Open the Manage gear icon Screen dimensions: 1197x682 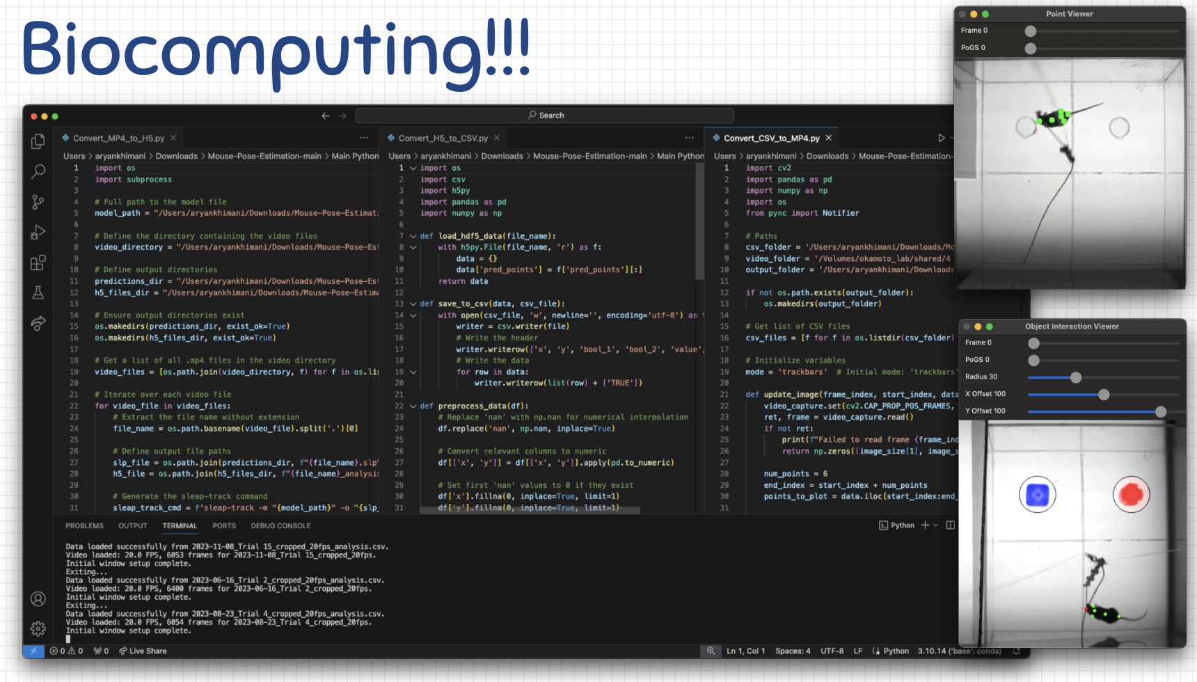[x=38, y=628]
